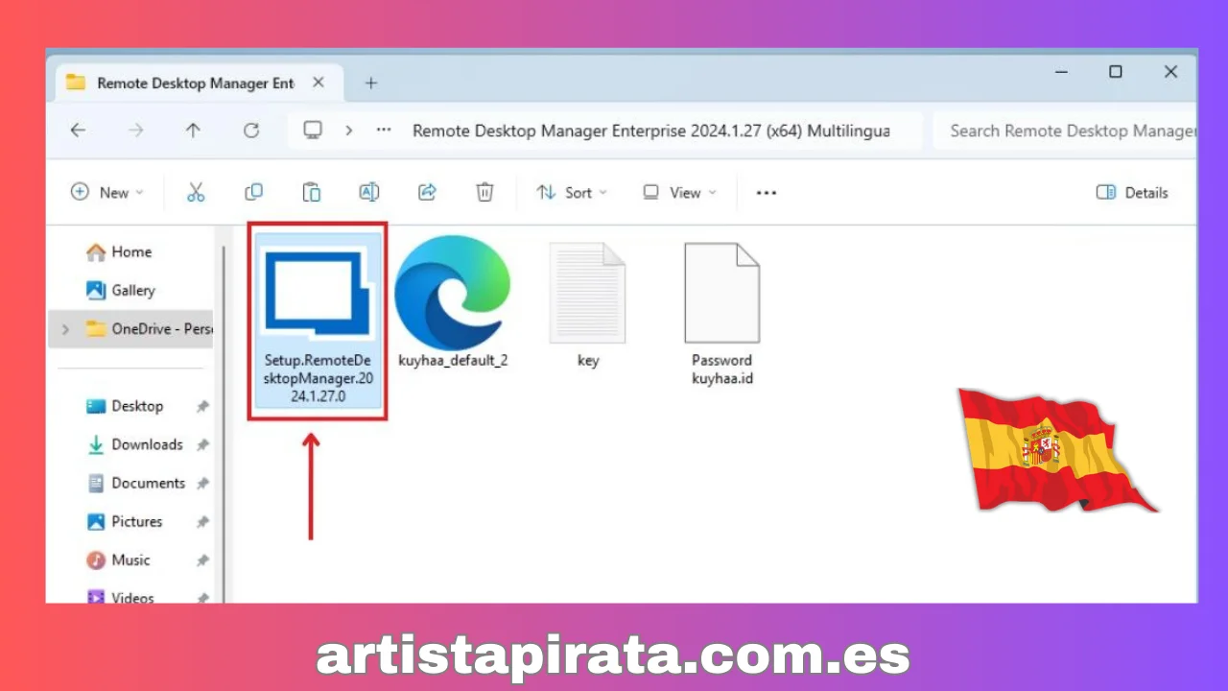This screenshot has width=1228, height=691.
Task: Click the address bar folder path text
Action: pyautogui.click(x=651, y=131)
